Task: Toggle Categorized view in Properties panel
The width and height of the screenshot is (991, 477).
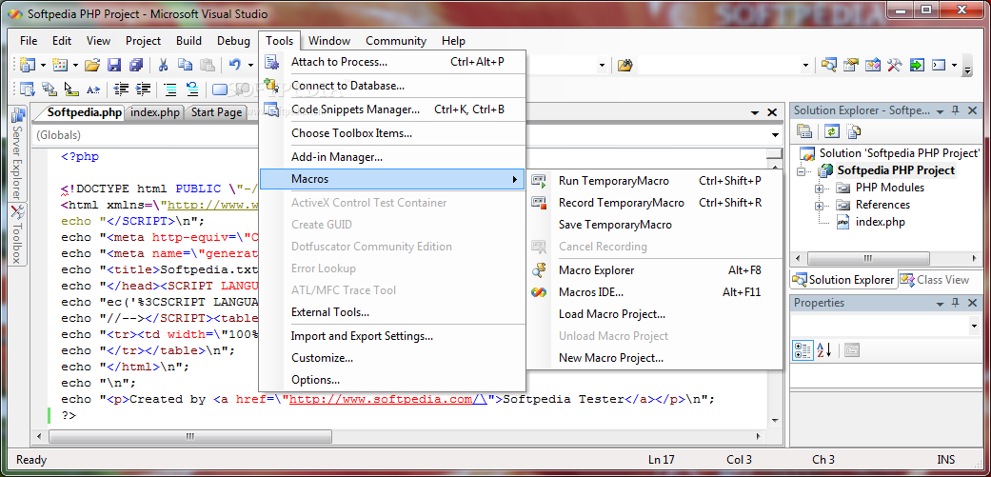Action: (x=803, y=350)
